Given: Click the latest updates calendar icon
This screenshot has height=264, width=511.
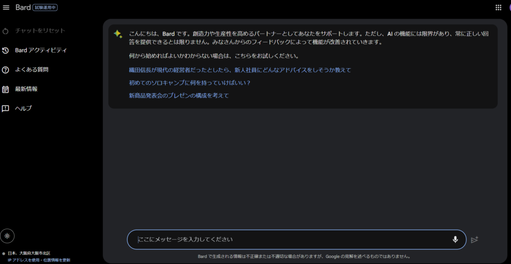Looking at the screenshot, I should (5, 89).
